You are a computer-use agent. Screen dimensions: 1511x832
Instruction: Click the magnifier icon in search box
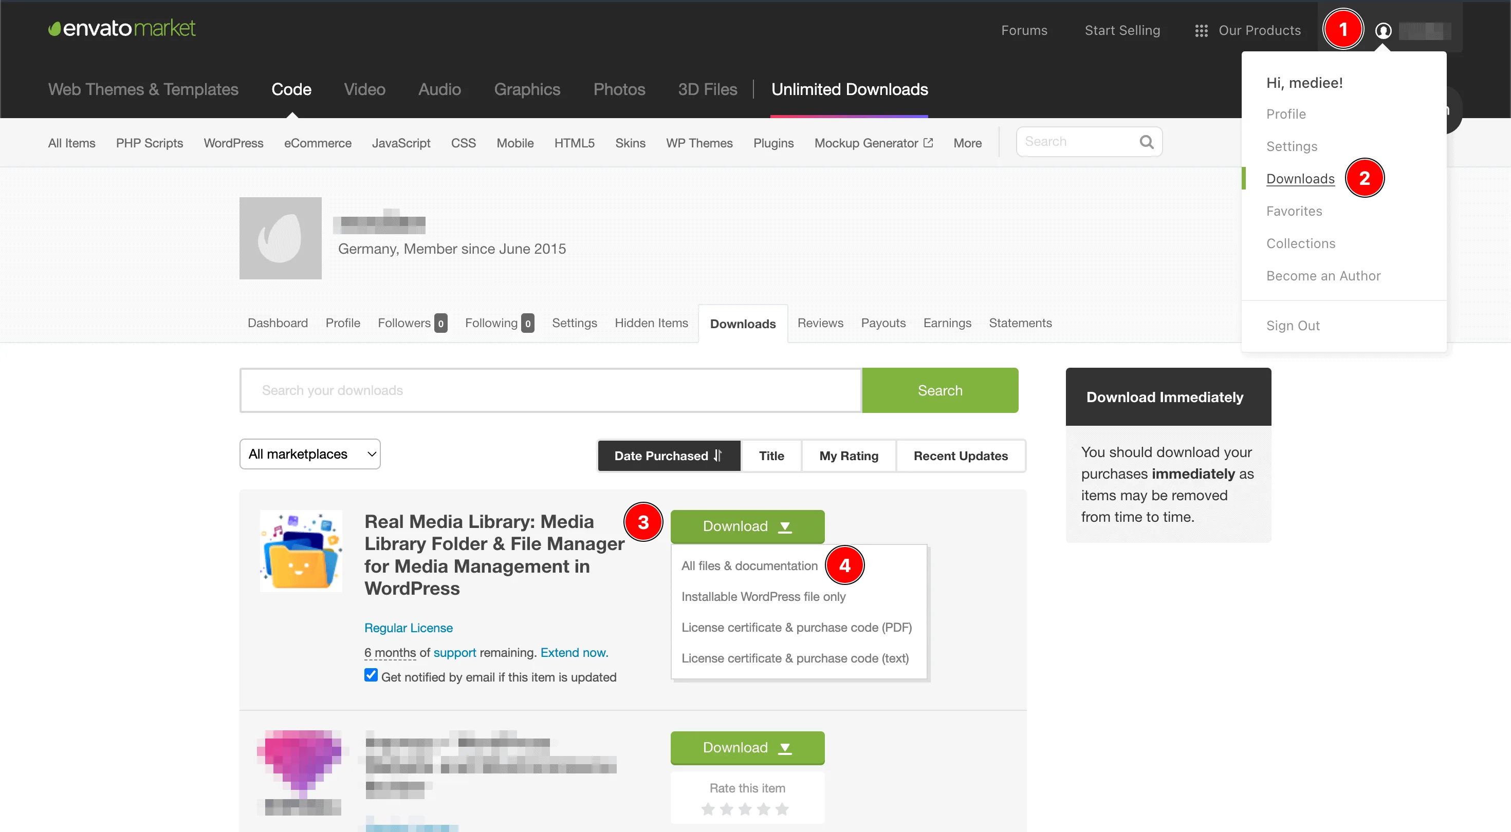(x=1146, y=142)
